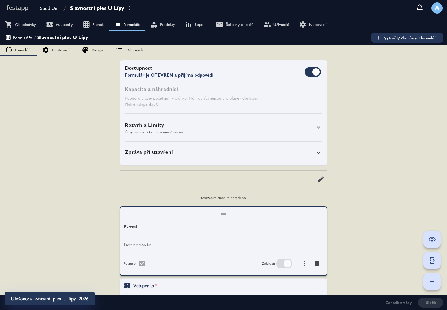447x310 pixels.
Task: Click the drag handle above E-mail field
Action: point(223,214)
